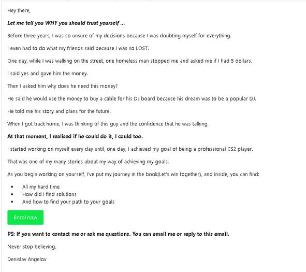This screenshot has height=272, width=306.
Task: Click the 'Let's win together' book sentence
Action: click(133, 174)
